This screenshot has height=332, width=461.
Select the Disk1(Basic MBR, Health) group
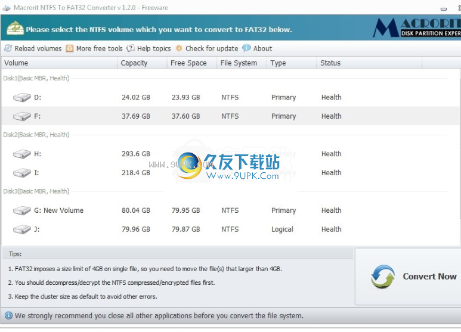pos(36,78)
